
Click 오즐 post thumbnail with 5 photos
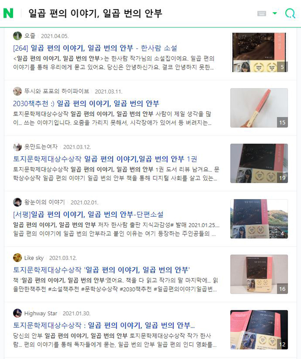click(x=259, y=53)
